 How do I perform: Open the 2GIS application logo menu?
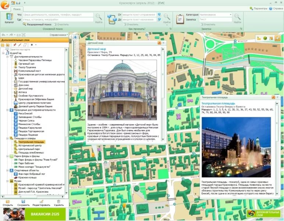coord(5,5)
